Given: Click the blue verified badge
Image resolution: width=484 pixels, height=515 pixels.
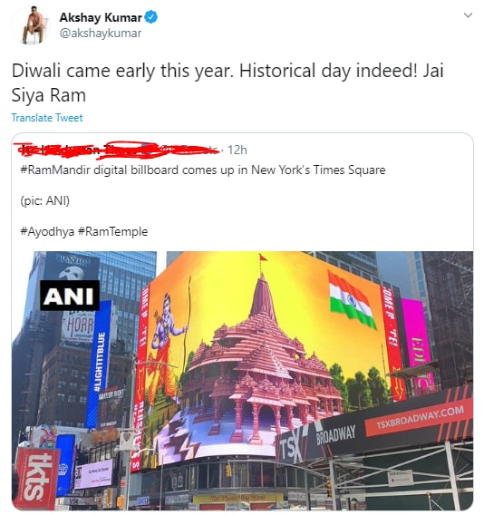Looking at the screenshot, I should click(151, 17).
